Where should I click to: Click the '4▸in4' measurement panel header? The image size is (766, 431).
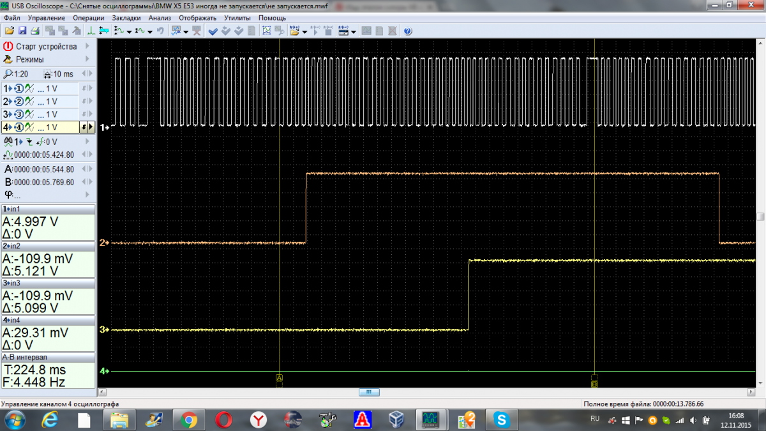click(x=48, y=321)
